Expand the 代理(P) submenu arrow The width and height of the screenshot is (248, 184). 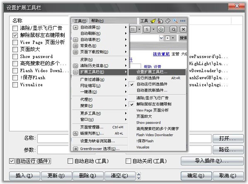126,99
